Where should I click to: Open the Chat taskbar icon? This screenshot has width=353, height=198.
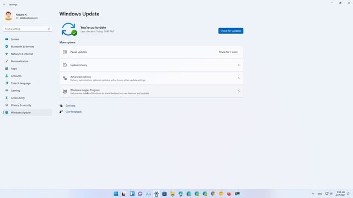pos(140,194)
